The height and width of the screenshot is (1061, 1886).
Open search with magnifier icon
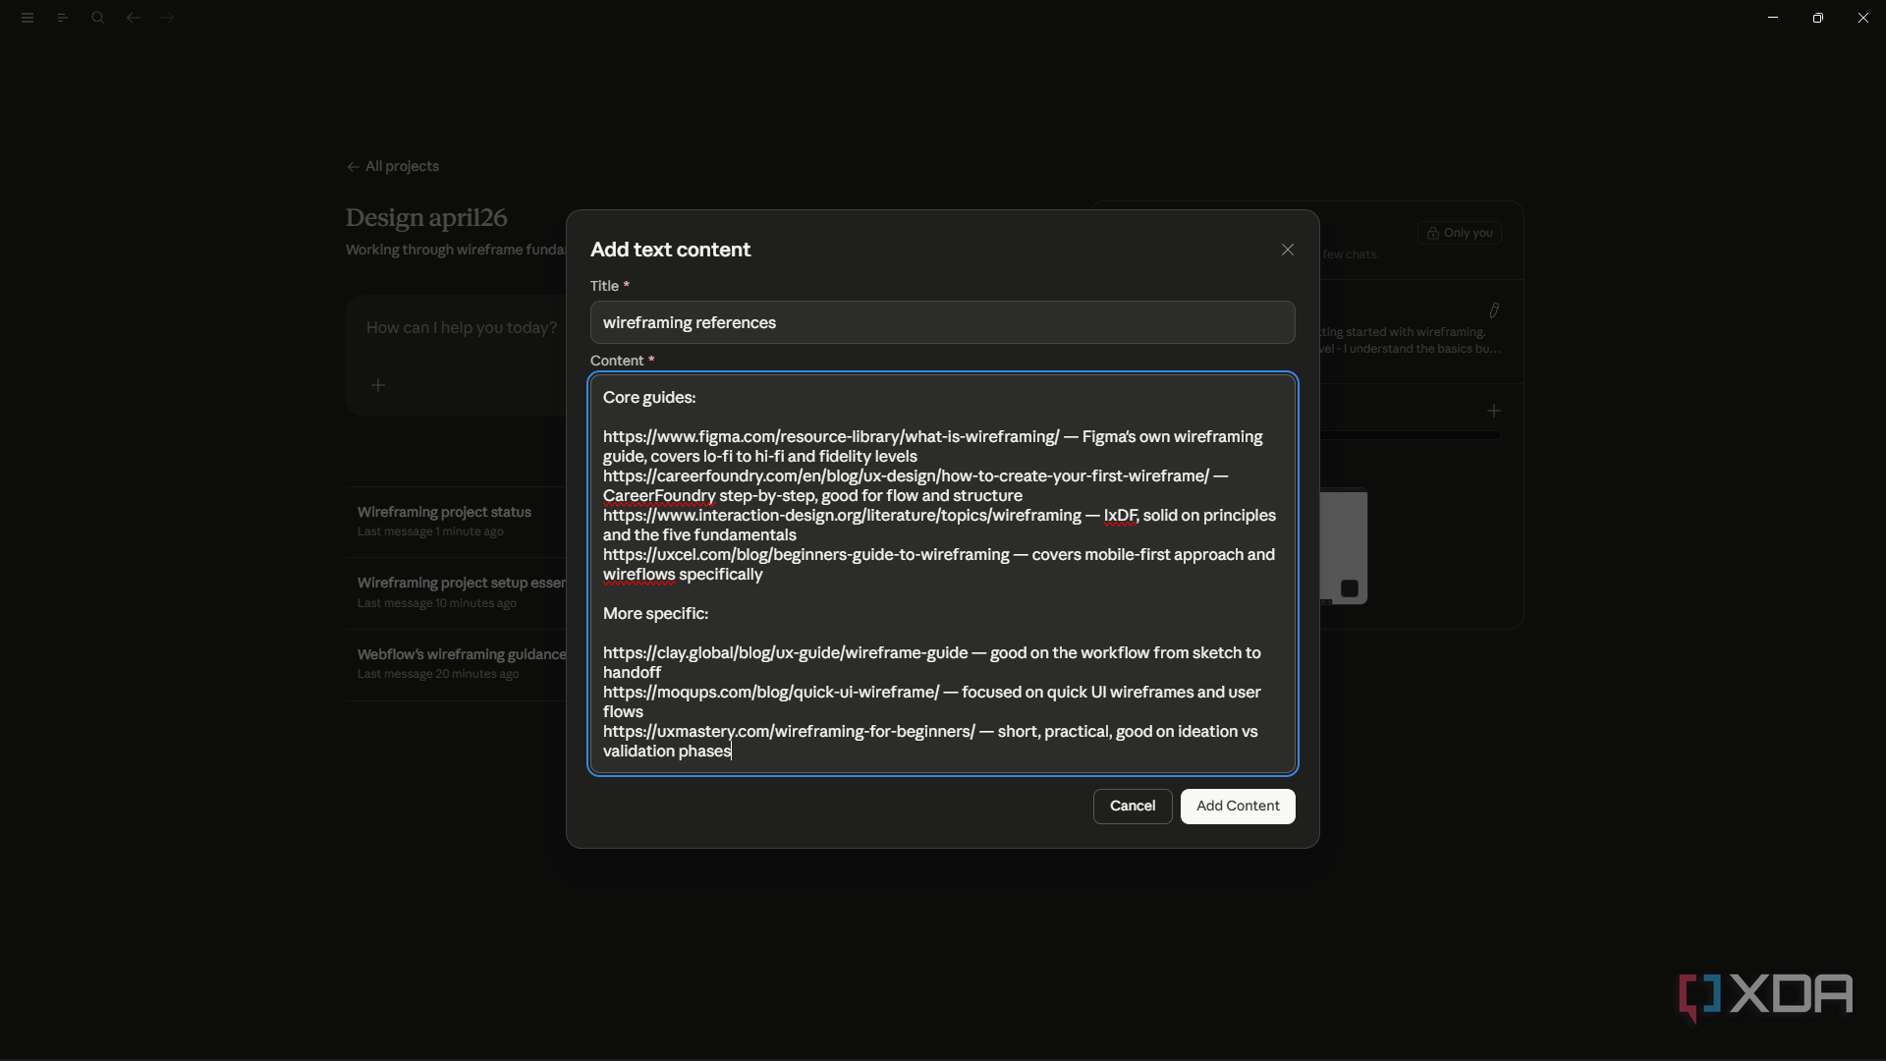pos(97,18)
